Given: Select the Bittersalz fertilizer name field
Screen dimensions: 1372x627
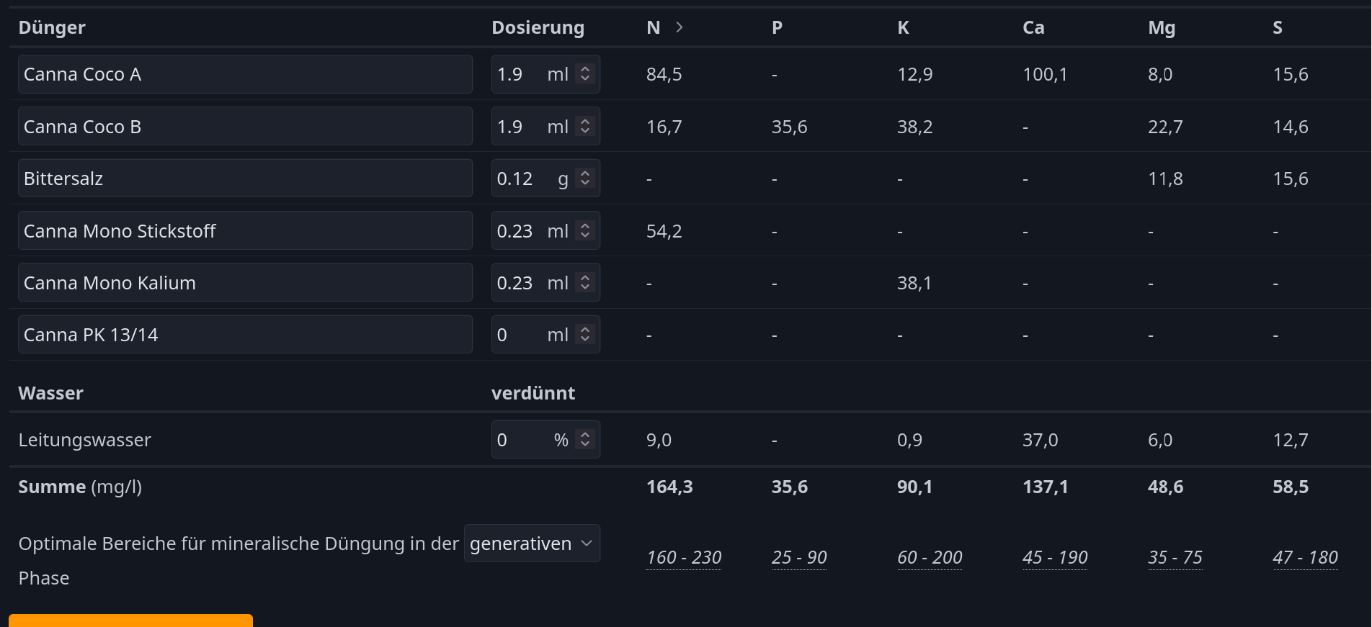Looking at the screenshot, I should coord(245,179).
